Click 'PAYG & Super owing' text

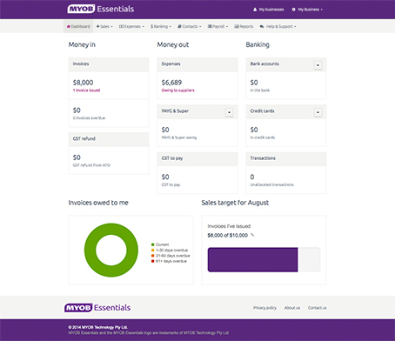pyautogui.click(x=179, y=137)
